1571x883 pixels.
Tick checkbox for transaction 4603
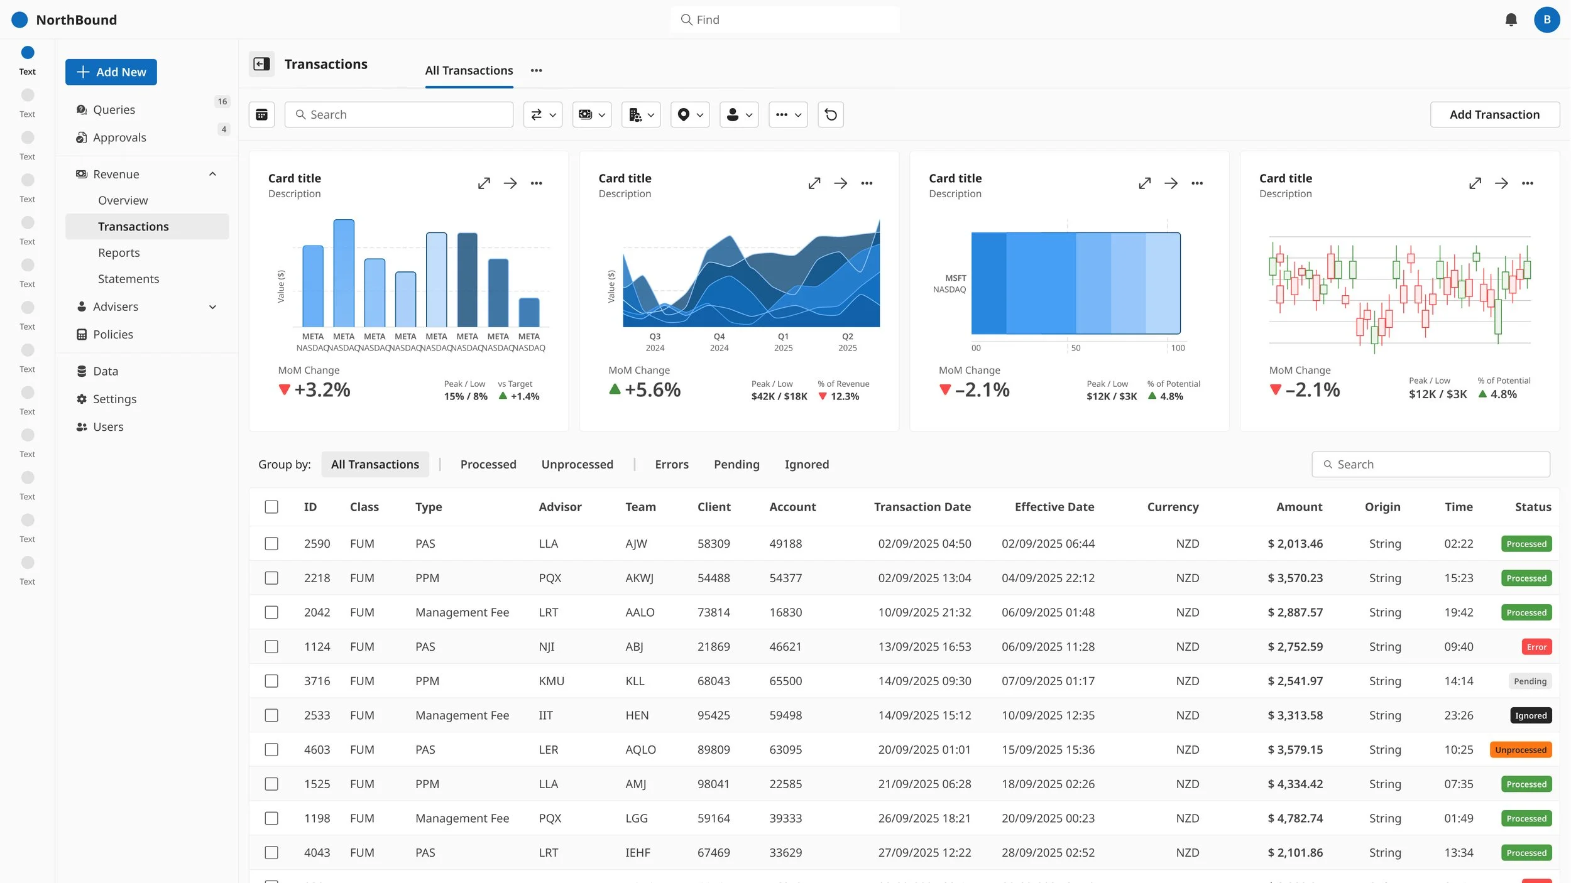[271, 750]
